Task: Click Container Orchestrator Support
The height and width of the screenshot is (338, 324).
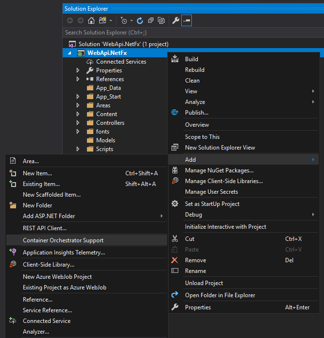Action: tap(86, 240)
